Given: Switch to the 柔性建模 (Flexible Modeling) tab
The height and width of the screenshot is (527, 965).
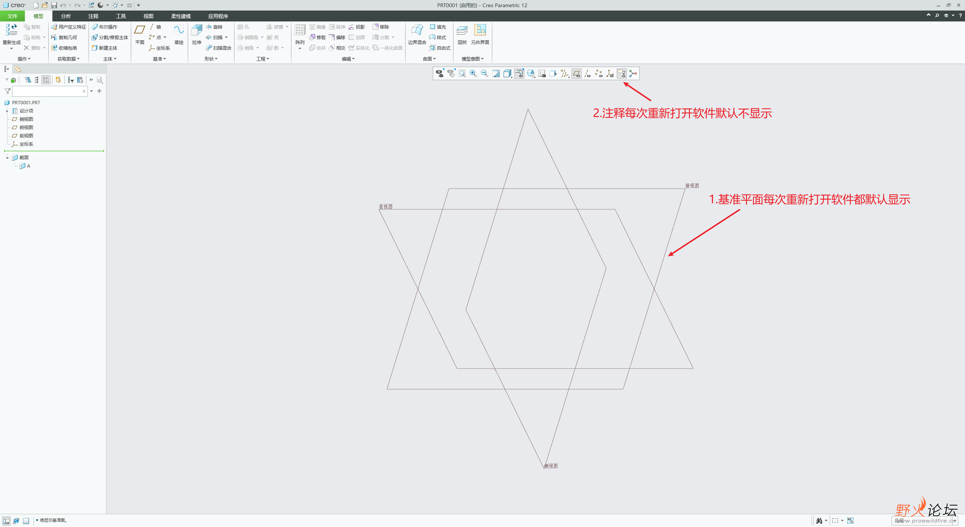Looking at the screenshot, I should [x=181, y=16].
